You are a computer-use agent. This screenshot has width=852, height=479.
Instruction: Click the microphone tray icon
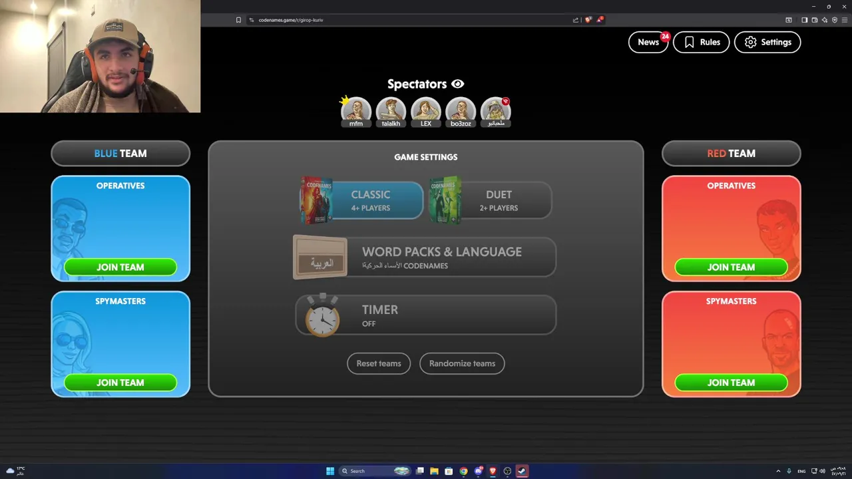coord(789,471)
